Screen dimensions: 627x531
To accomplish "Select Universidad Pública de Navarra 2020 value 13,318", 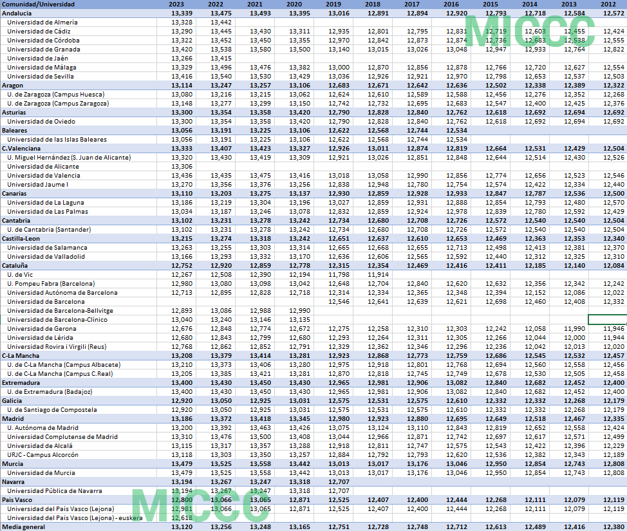I will point(299,490).
